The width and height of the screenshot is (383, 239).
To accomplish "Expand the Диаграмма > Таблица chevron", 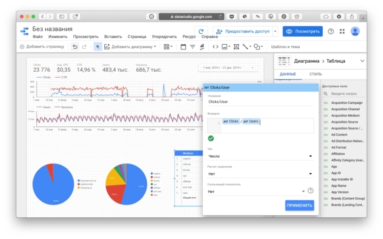I will coord(362,61).
